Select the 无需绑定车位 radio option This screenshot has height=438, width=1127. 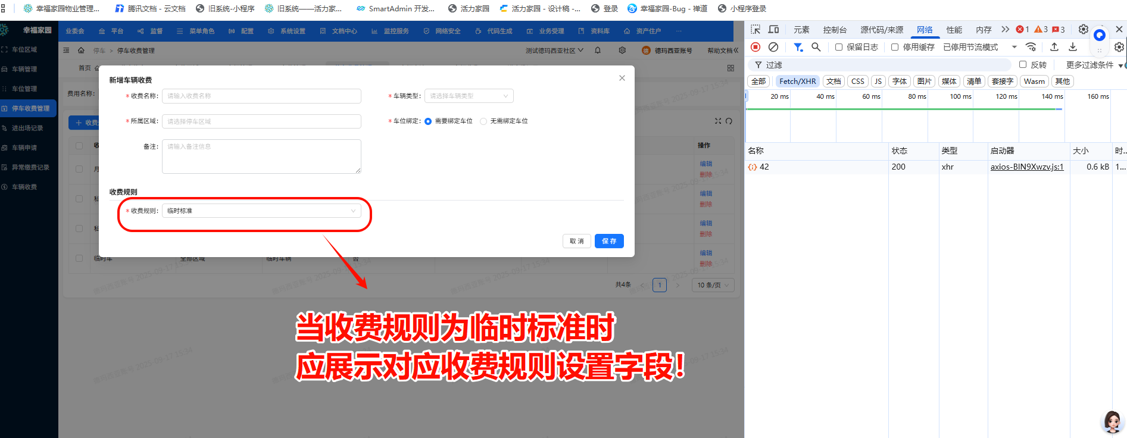pyautogui.click(x=483, y=121)
